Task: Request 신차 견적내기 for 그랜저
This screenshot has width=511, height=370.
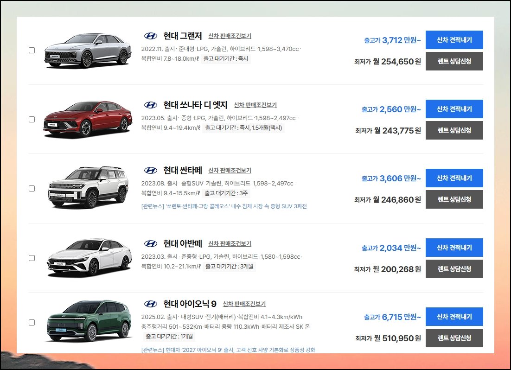Action: 454,40
